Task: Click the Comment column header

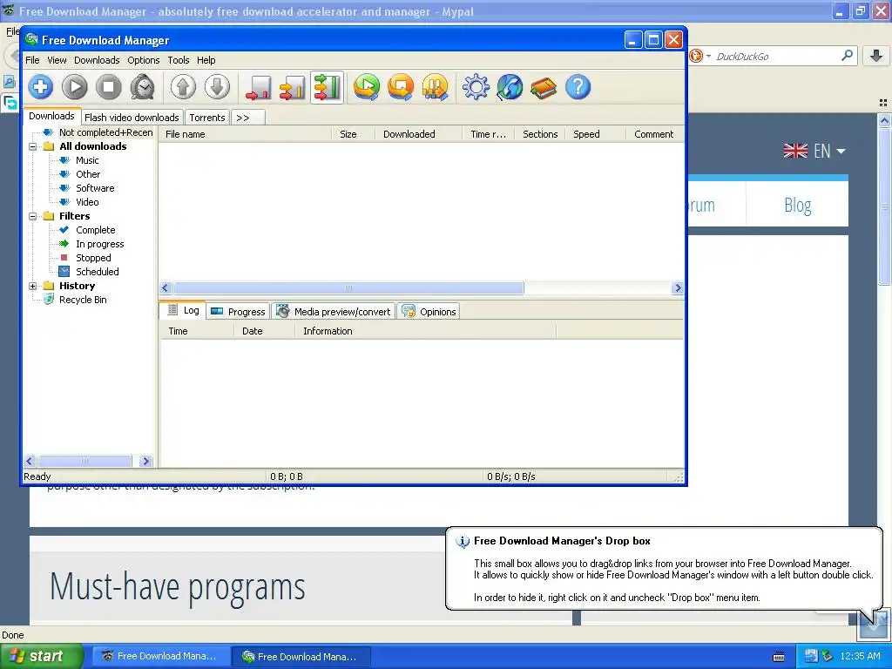Action: [654, 134]
